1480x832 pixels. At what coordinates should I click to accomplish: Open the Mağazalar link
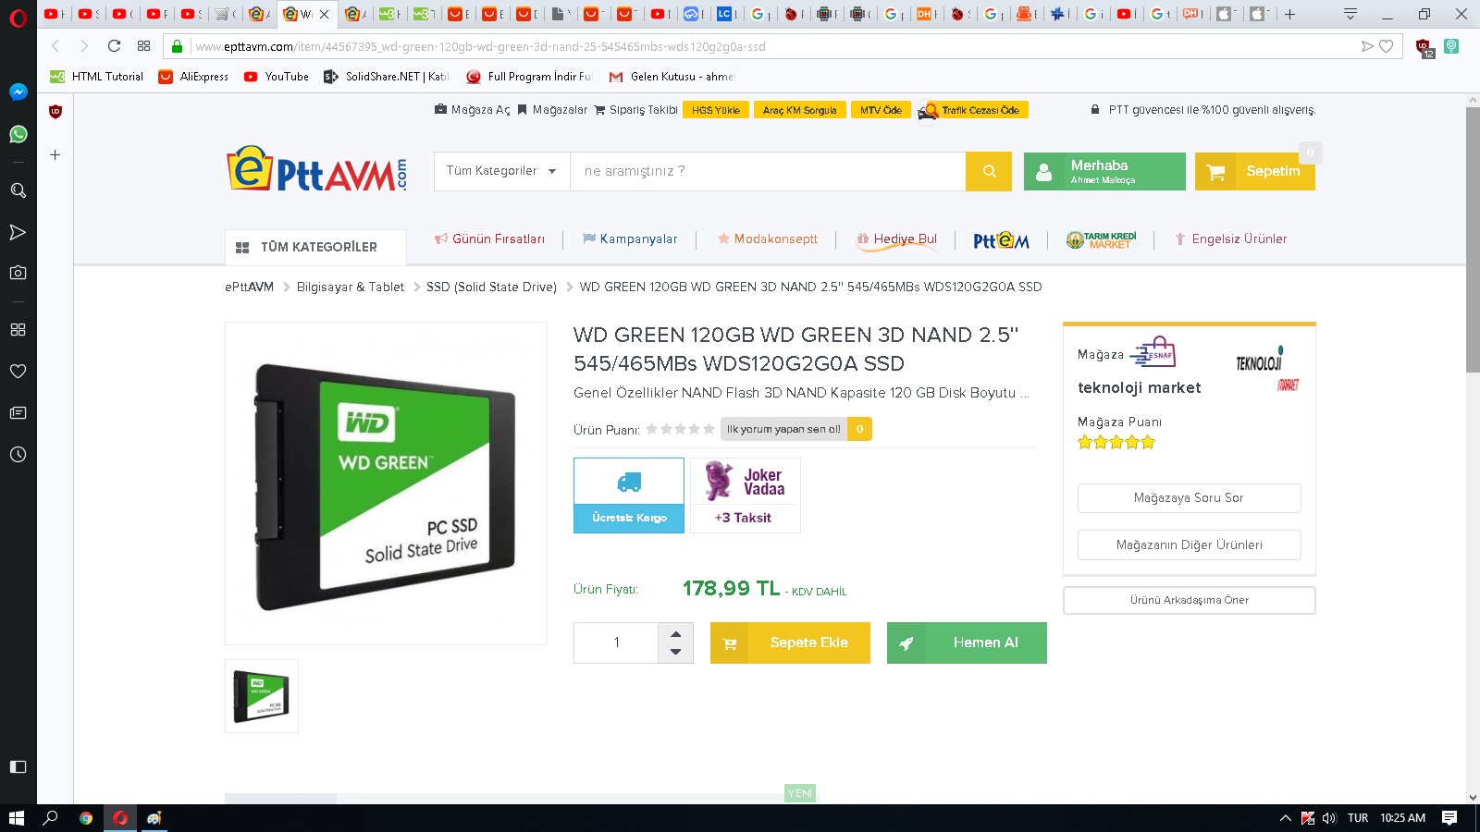pos(552,110)
